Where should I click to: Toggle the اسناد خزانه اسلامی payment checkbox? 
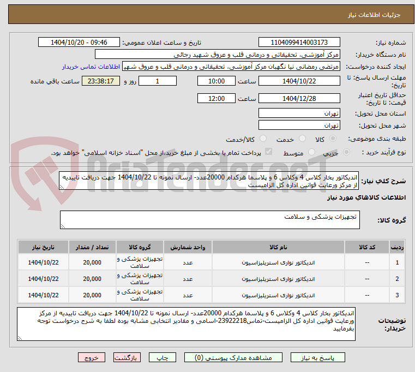point(268,152)
